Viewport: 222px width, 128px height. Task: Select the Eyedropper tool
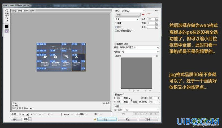7,21
